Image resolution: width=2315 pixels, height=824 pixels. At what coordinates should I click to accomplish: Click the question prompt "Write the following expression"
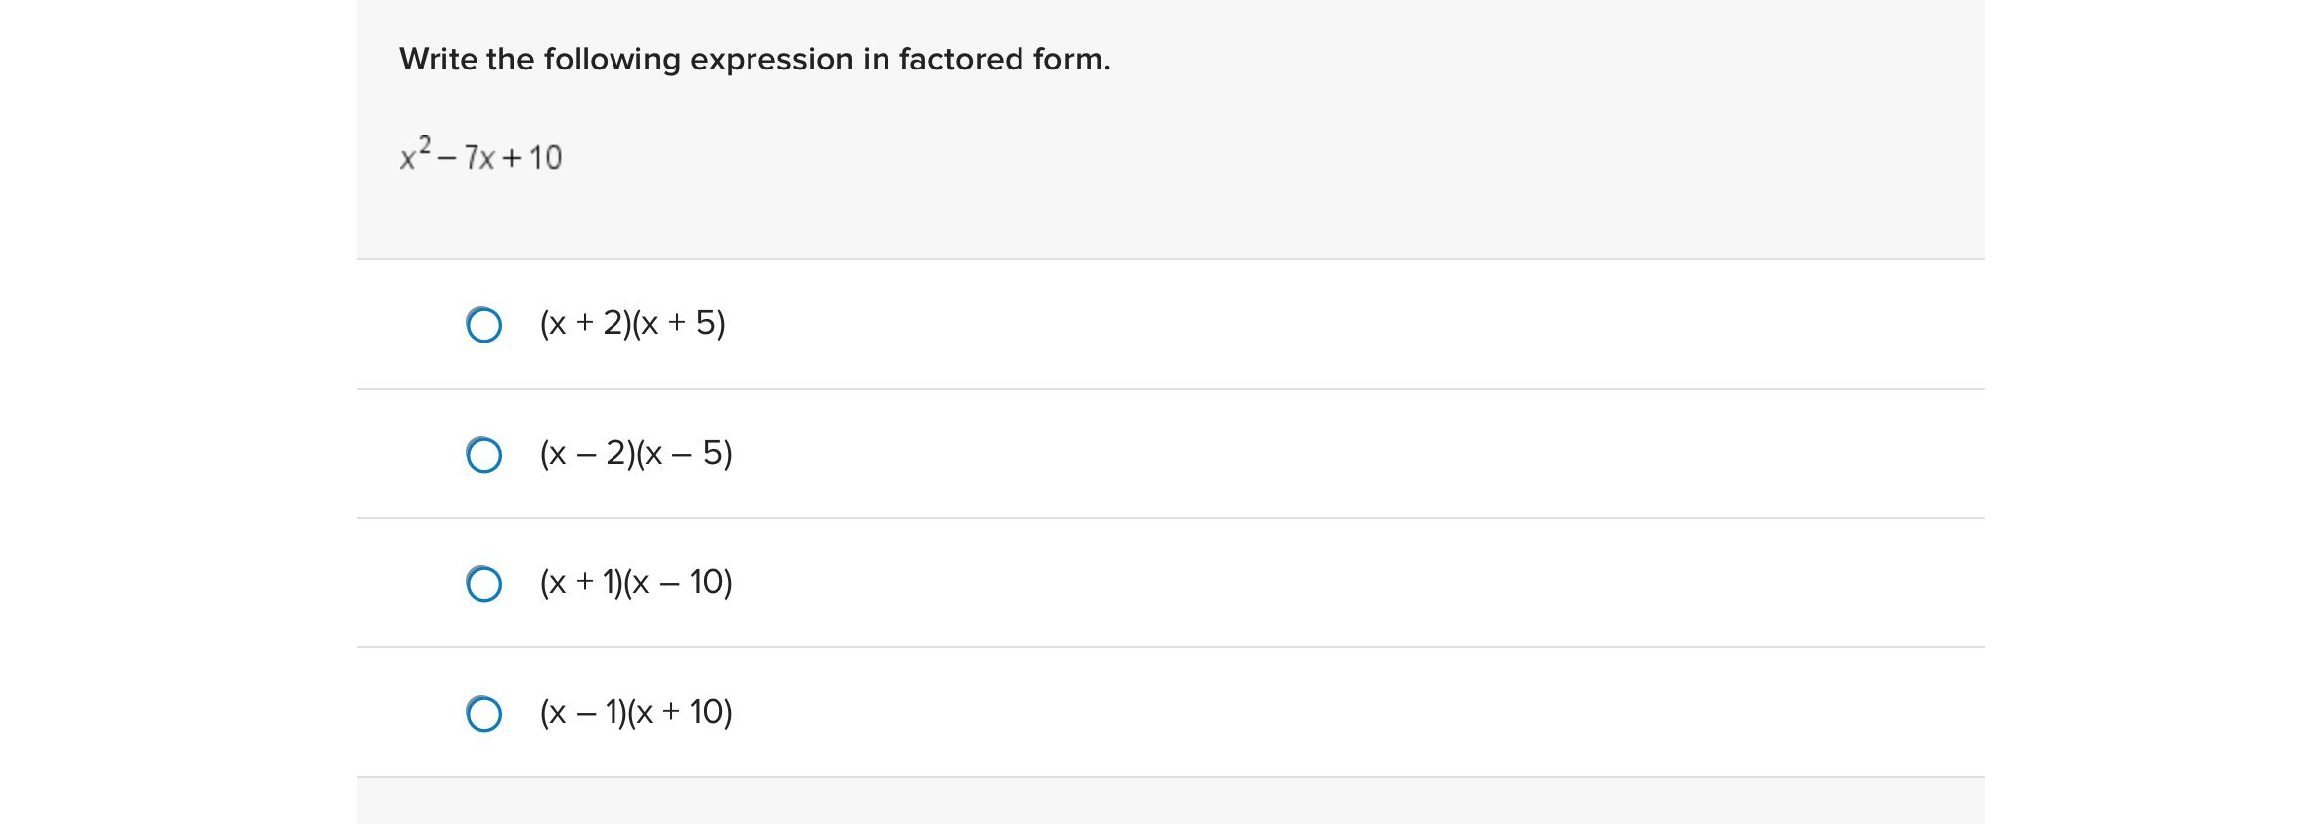pyautogui.click(x=753, y=60)
